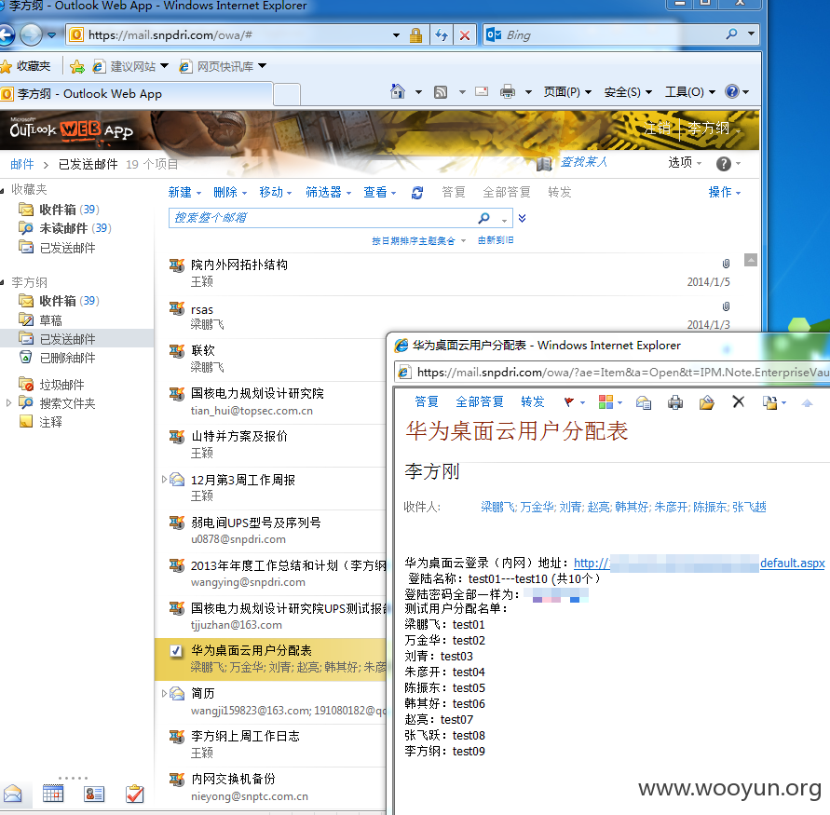The image size is (830, 815).
Task: Click the reply-forward envelope icon in message toolbar
Action: (643, 402)
